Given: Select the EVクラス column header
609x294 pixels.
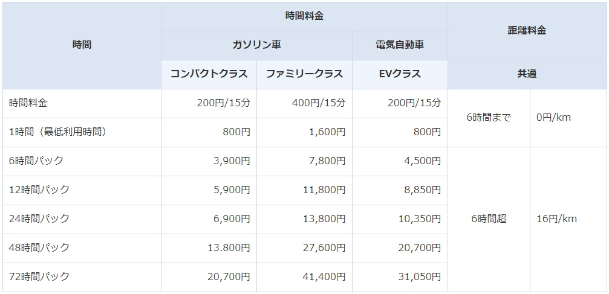Looking at the screenshot, I should coord(400,74).
